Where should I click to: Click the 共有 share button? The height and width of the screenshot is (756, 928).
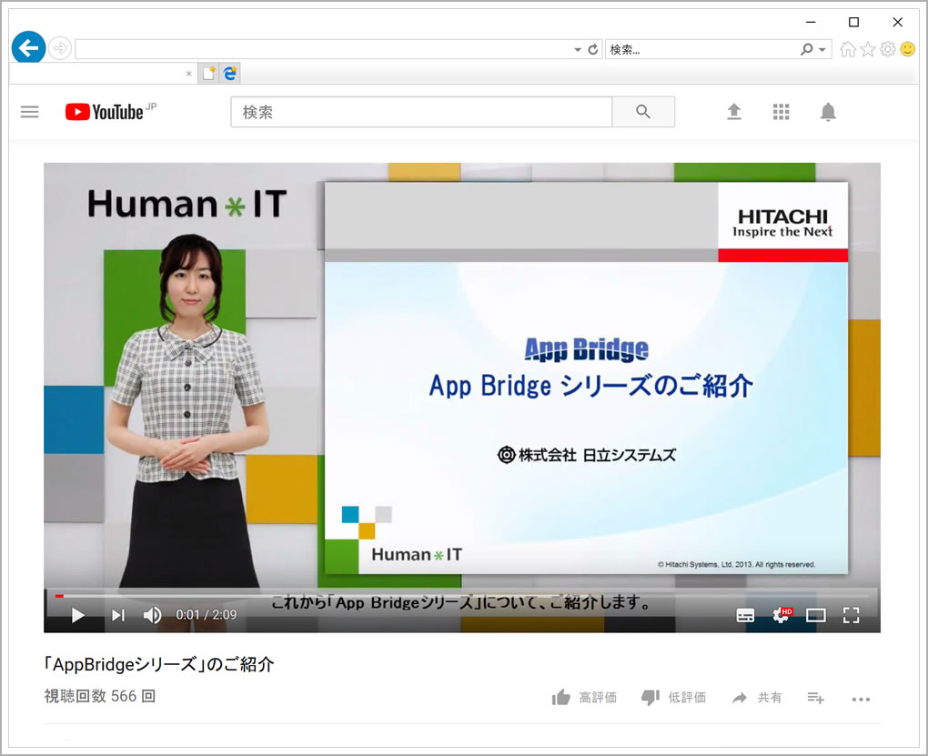757,698
